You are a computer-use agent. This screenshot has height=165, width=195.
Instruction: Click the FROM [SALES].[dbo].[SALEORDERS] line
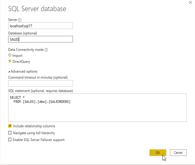[x=42, y=102]
